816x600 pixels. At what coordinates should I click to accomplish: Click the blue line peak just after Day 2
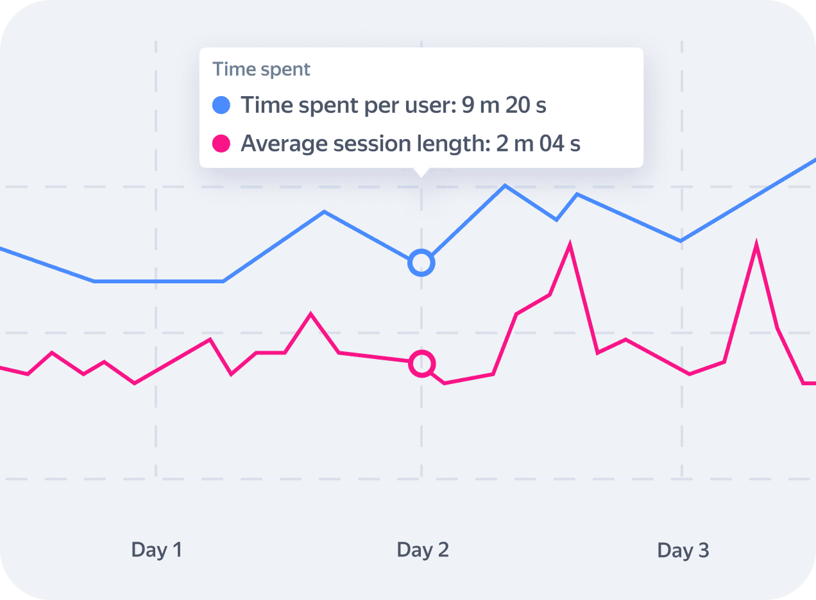pos(505,186)
